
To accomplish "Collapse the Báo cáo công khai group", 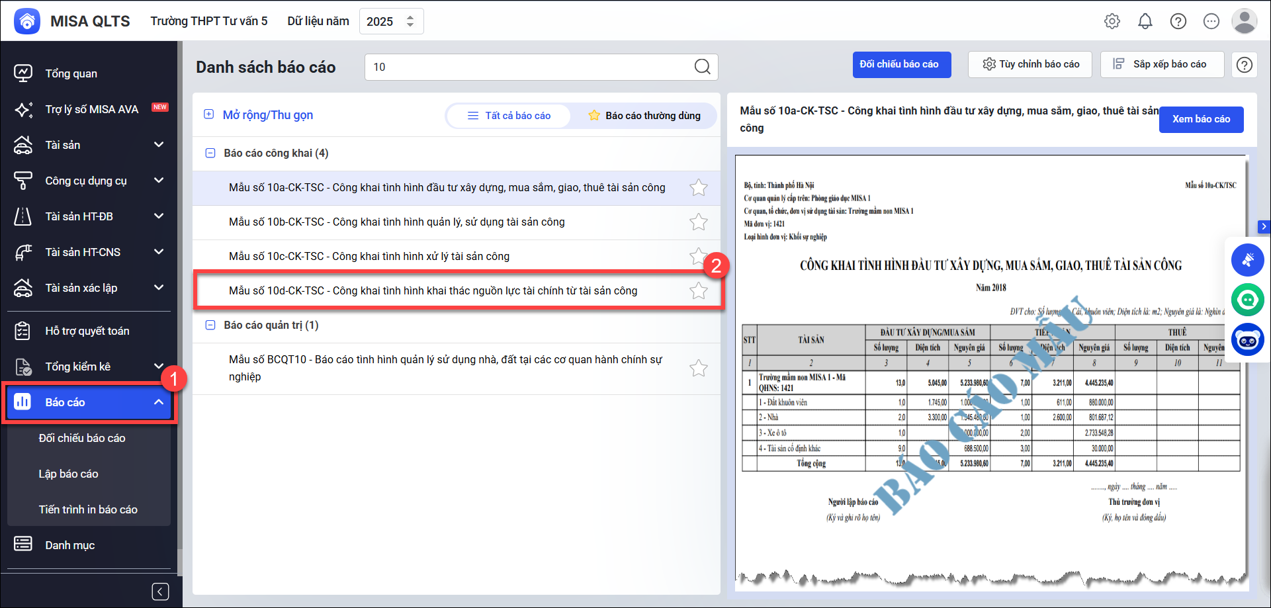I will click(210, 153).
